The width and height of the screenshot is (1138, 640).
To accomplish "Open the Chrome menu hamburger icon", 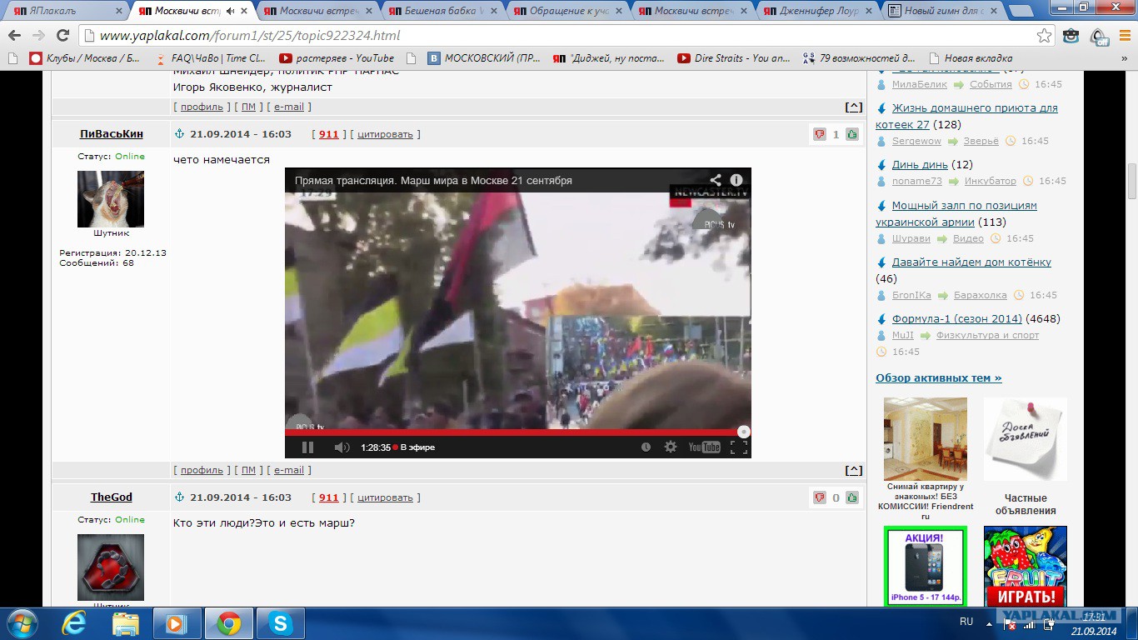I will click(x=1124, y=36).
